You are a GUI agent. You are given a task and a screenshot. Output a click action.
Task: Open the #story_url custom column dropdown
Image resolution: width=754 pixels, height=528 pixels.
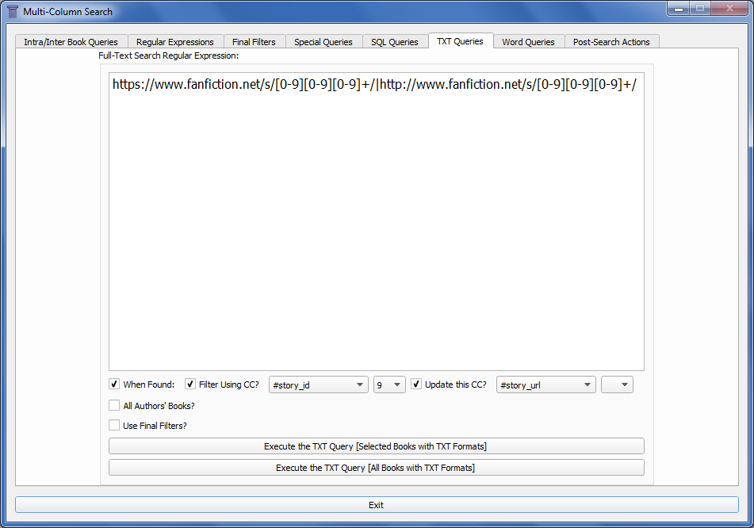click(545, 385)
